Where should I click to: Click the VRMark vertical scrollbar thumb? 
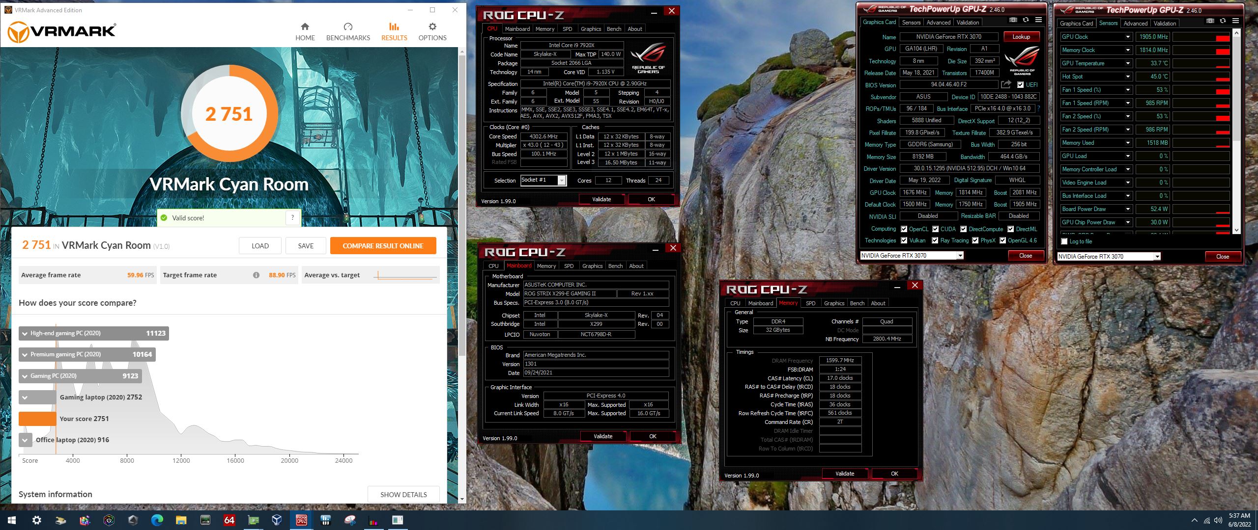[x=462, y=206]
